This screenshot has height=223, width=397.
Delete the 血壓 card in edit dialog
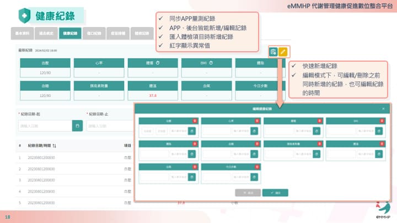tap(195, 119)
